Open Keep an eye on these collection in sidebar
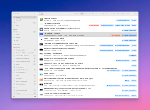 click(24, 61)
